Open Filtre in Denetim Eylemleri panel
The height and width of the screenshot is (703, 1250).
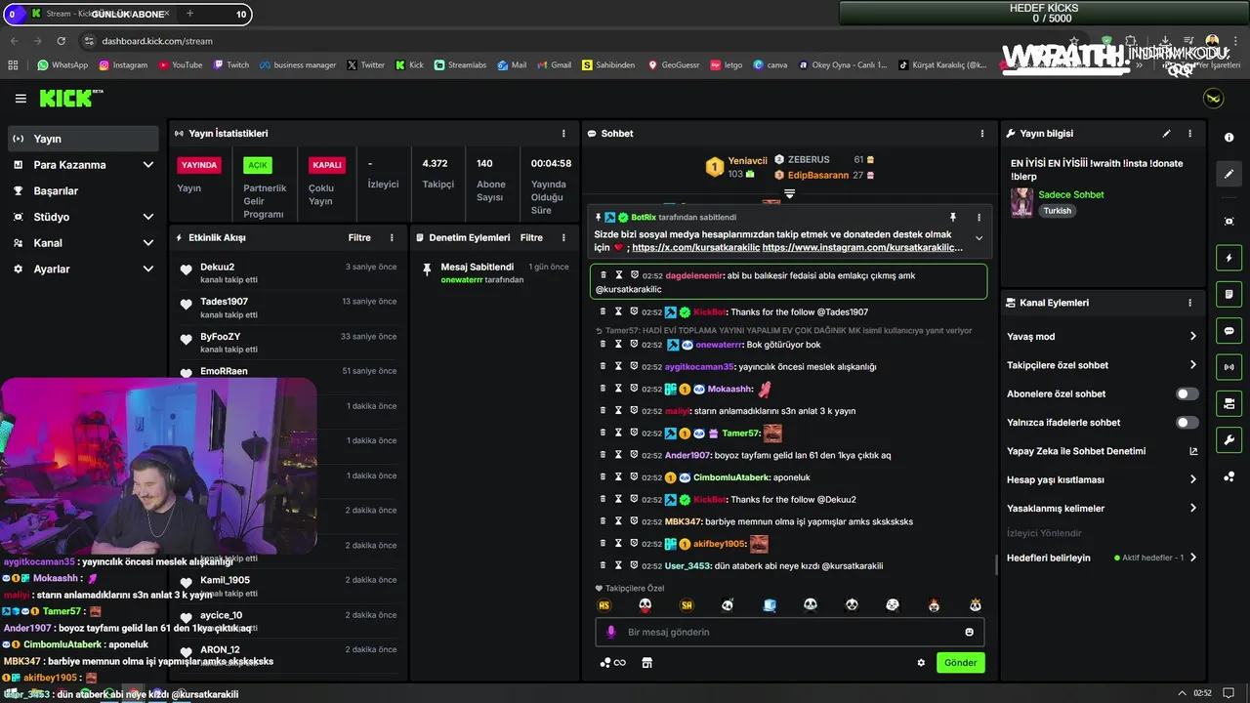tap(531, 237)
